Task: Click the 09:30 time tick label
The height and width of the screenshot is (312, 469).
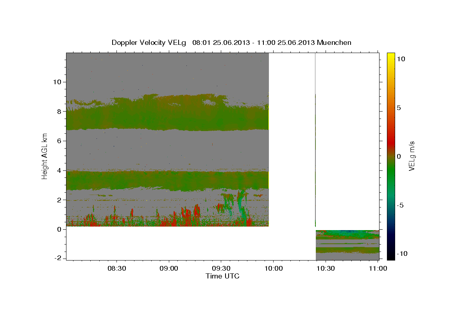Action: [x=221, y=268]
